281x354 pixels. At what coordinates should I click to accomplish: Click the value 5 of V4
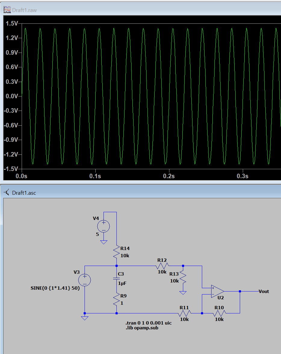[x=97, y=234]
